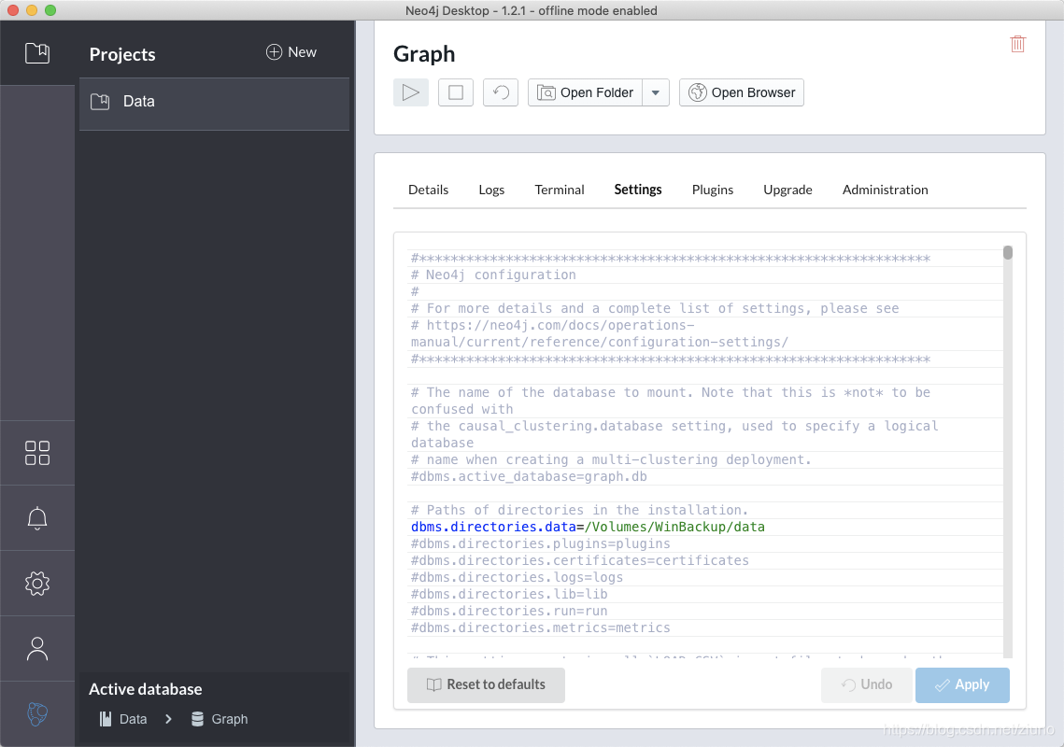The image size is (1064, 747).
Task: Click the Neo4j logo icon in sidebar
Action: point(37,713)
